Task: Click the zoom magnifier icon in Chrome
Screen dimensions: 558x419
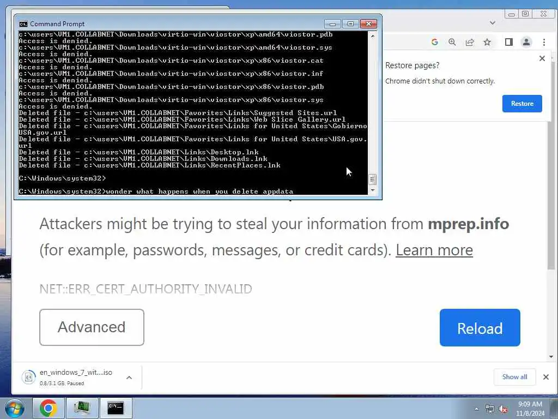Action: point(452,42)
